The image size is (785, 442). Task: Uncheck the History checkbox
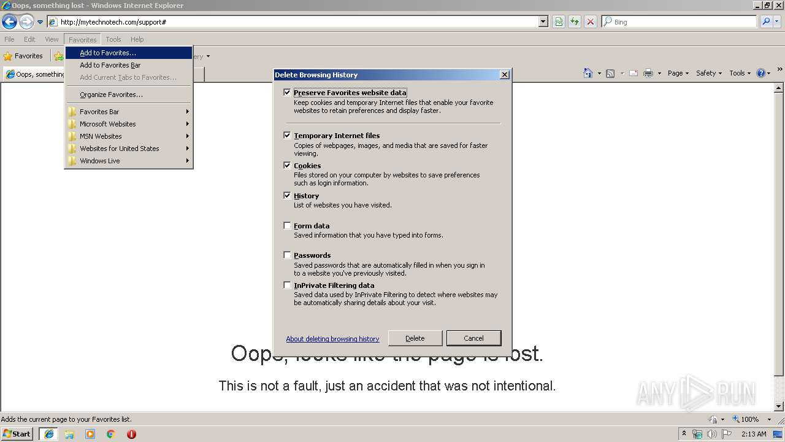click(x=287, y=196)
